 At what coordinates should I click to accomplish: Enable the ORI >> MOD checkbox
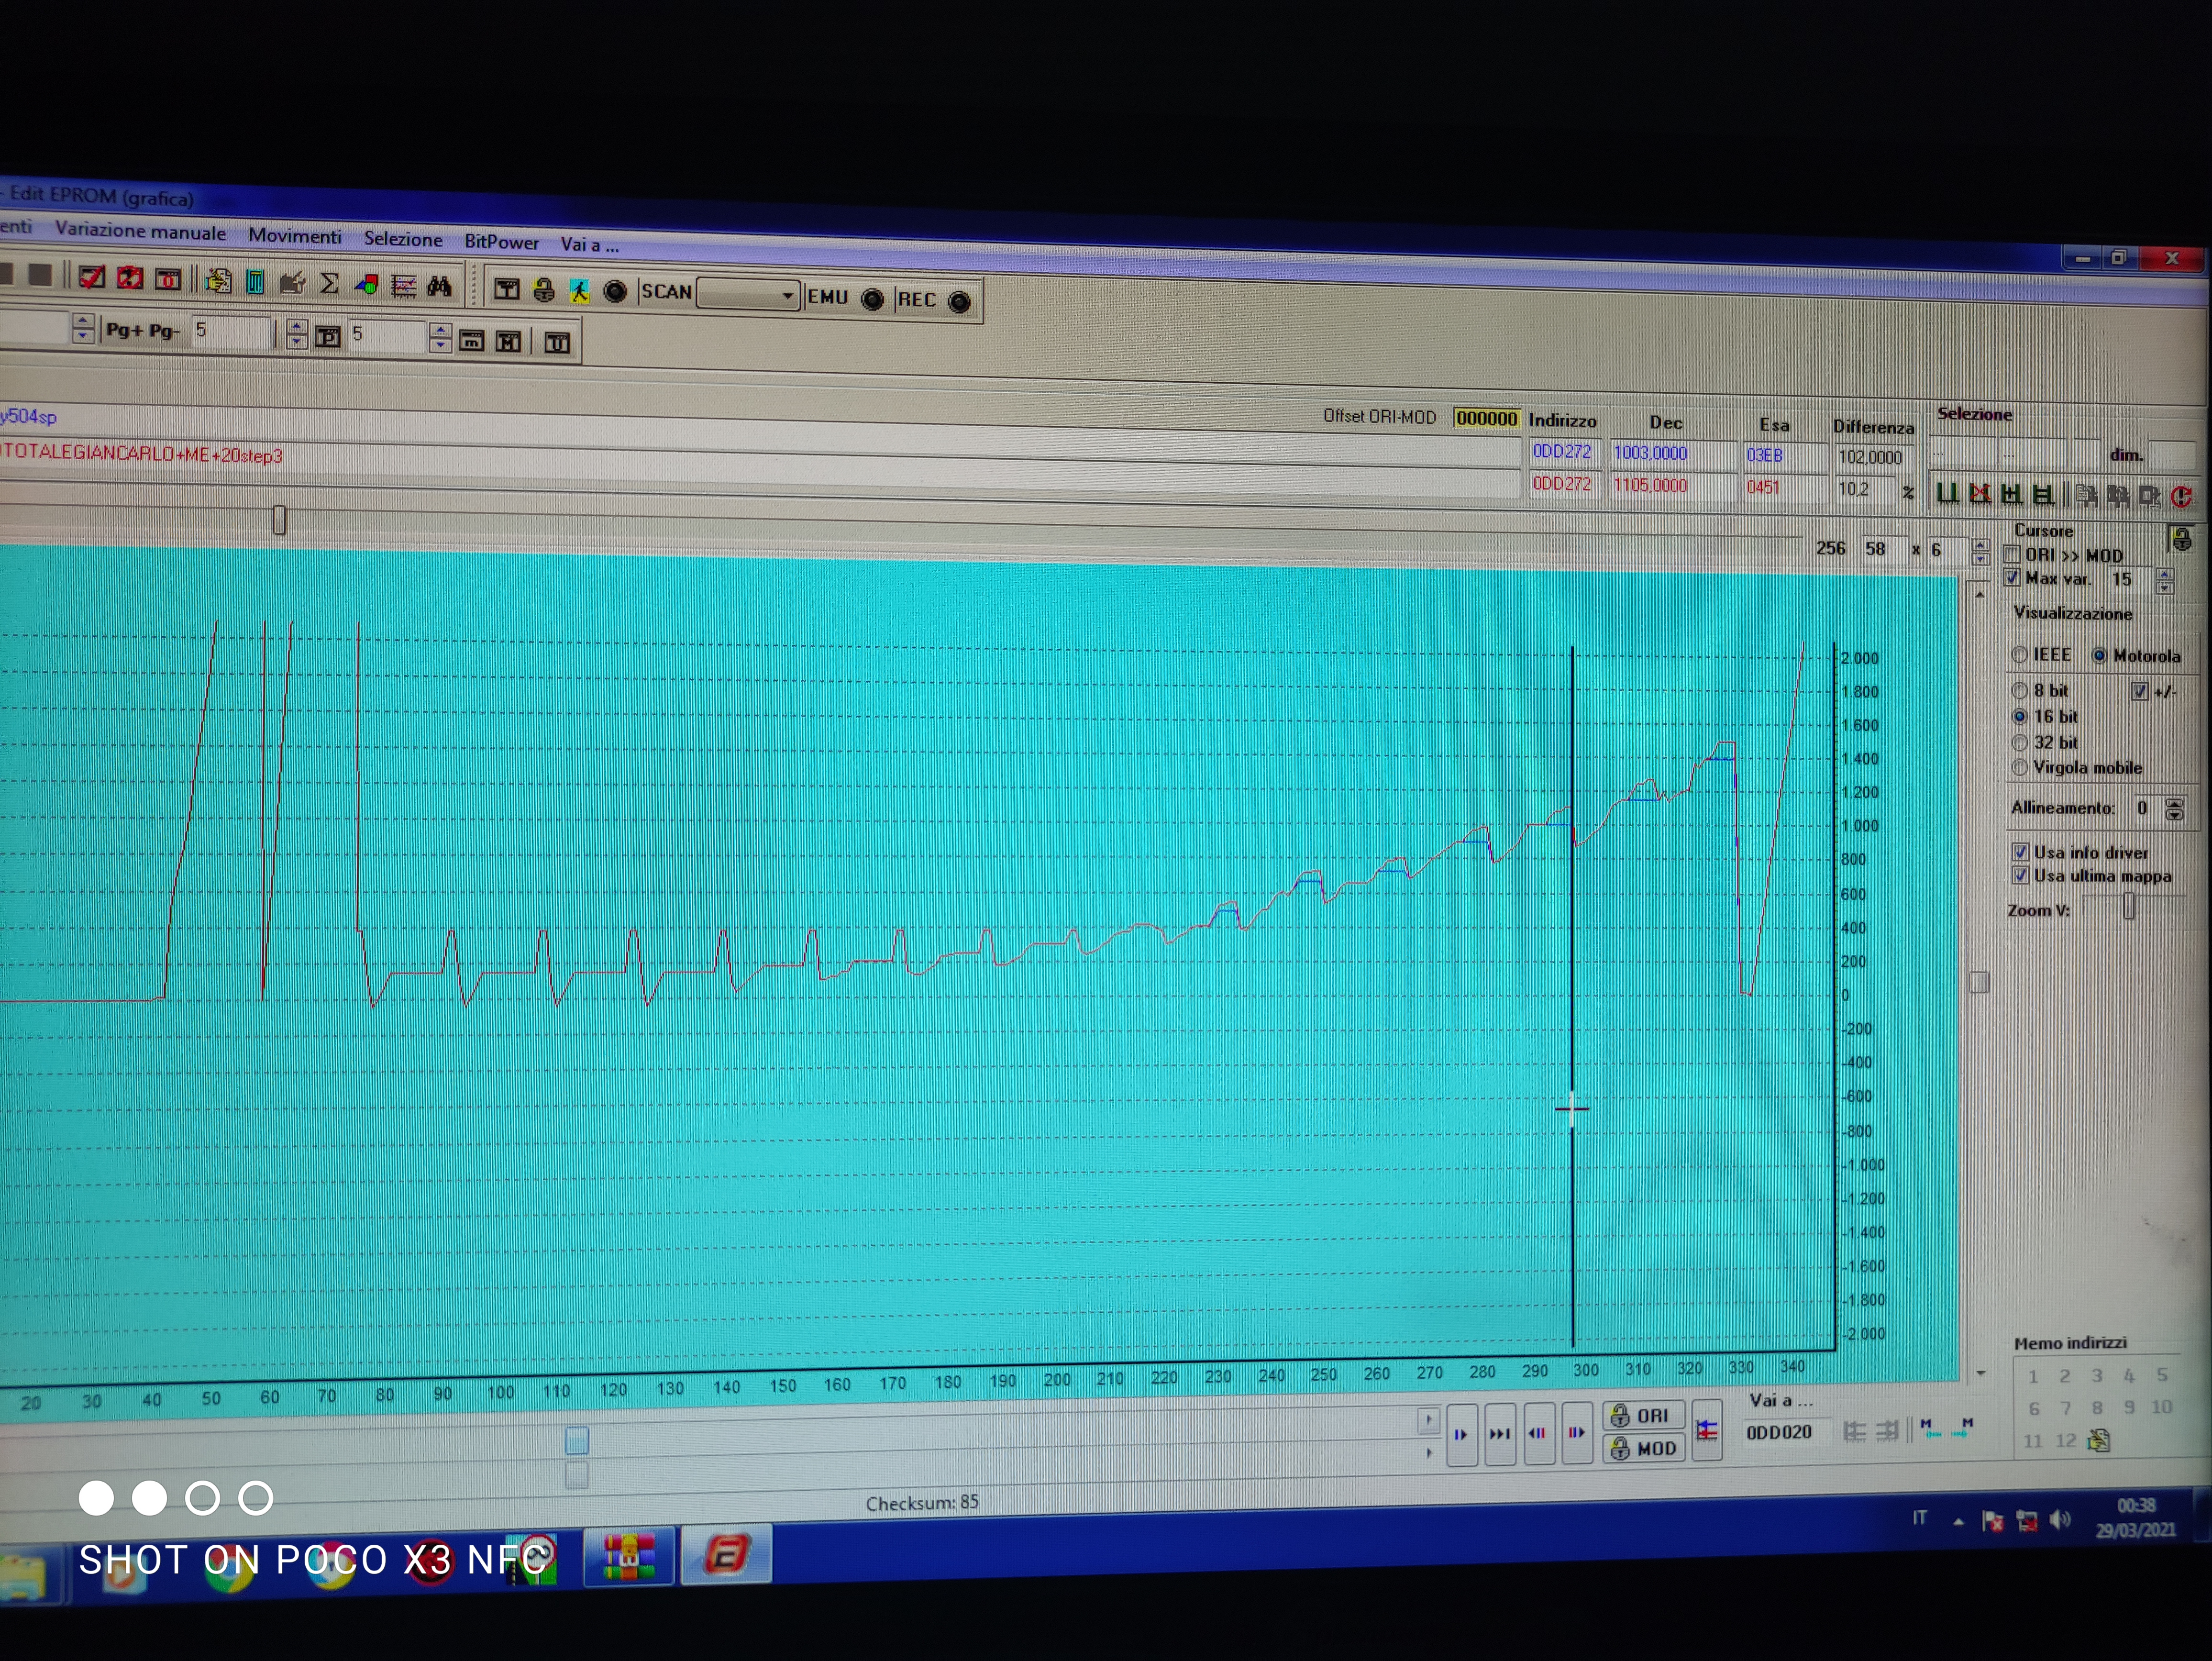[2012, 554]
